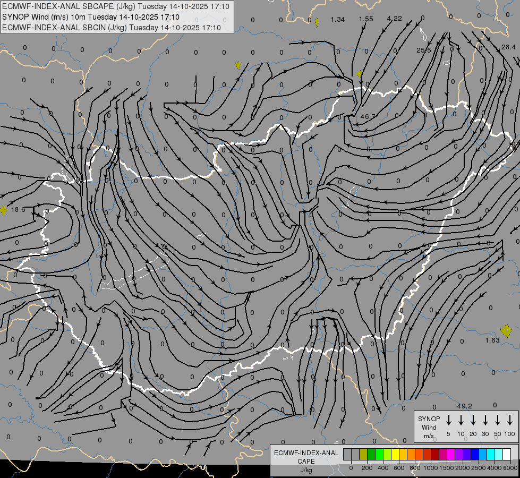
Task: Click the 46.7 value label
Action: point(368,116)
